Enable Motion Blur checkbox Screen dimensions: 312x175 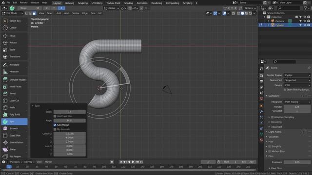pyautogui.click(x=270, y=151)
